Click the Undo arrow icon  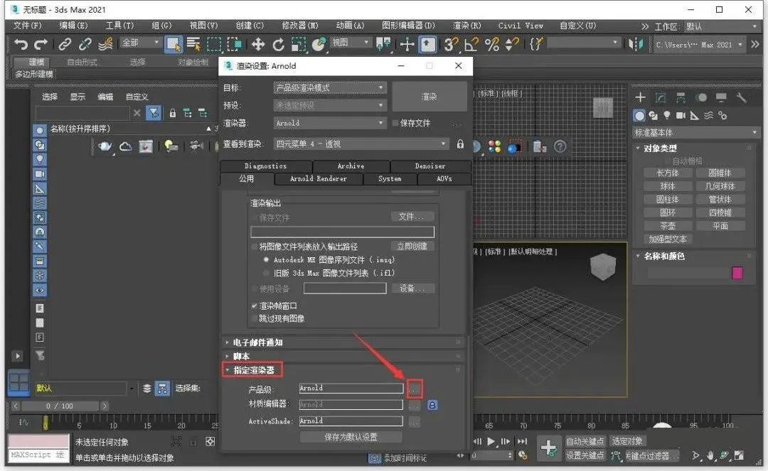click(x=21, y=45)
